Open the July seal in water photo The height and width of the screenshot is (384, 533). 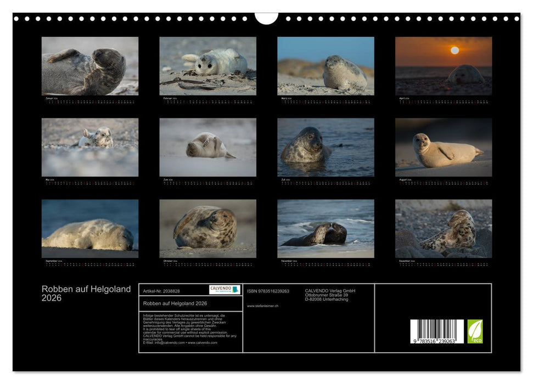click(x=326, y=148)
